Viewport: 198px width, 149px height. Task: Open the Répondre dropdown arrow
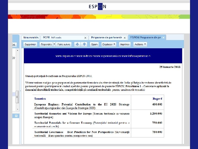pyautogui.click(x=54, y=44)
